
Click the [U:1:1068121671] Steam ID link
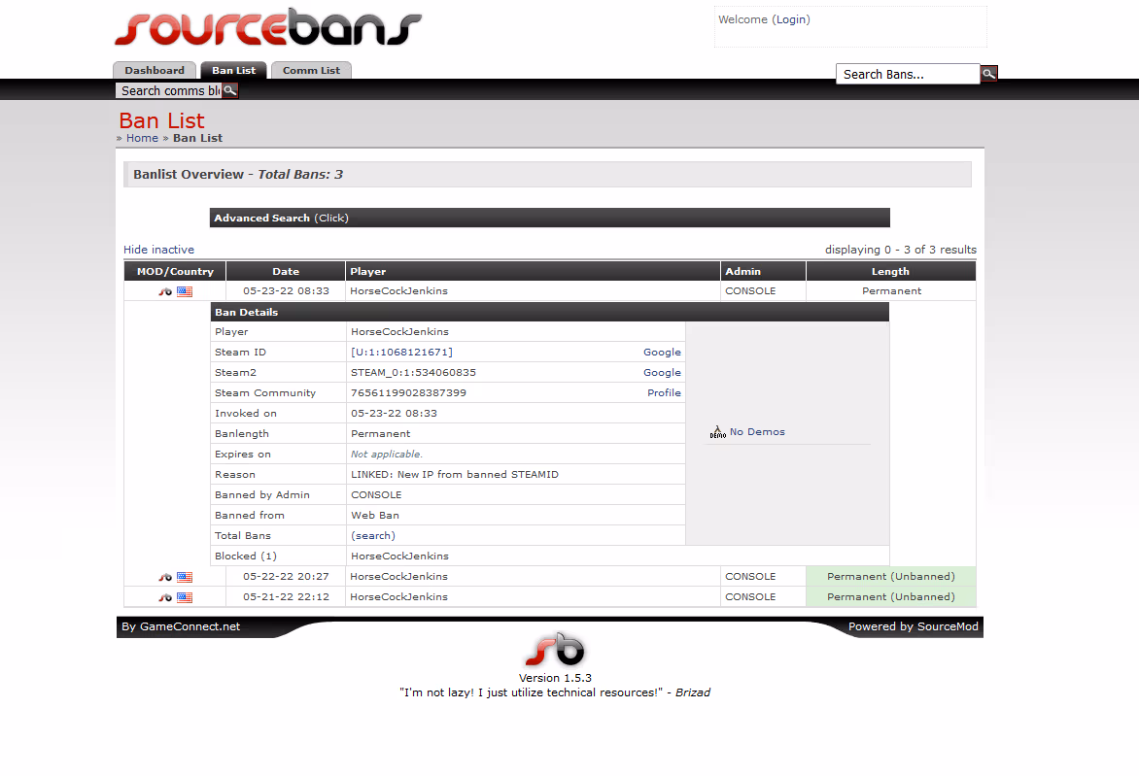point(401,353)
